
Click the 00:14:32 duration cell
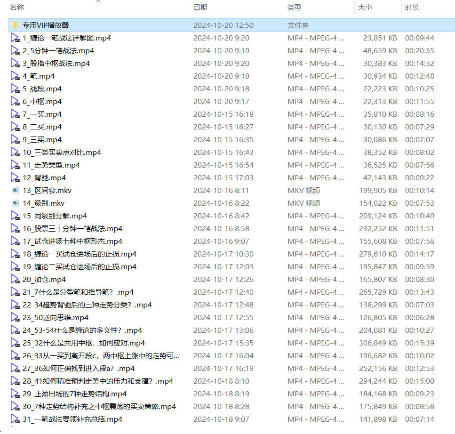[x=420, y=63]
